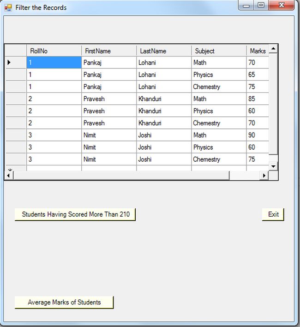Maximize the Filter the Records window
Image resolution: width=300 pixels, height=327 pixels.
[x=261, y=5]
